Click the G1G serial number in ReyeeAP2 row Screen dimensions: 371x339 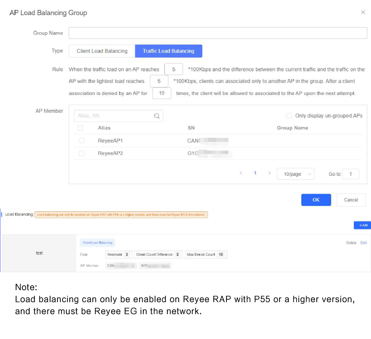[210, 153]
